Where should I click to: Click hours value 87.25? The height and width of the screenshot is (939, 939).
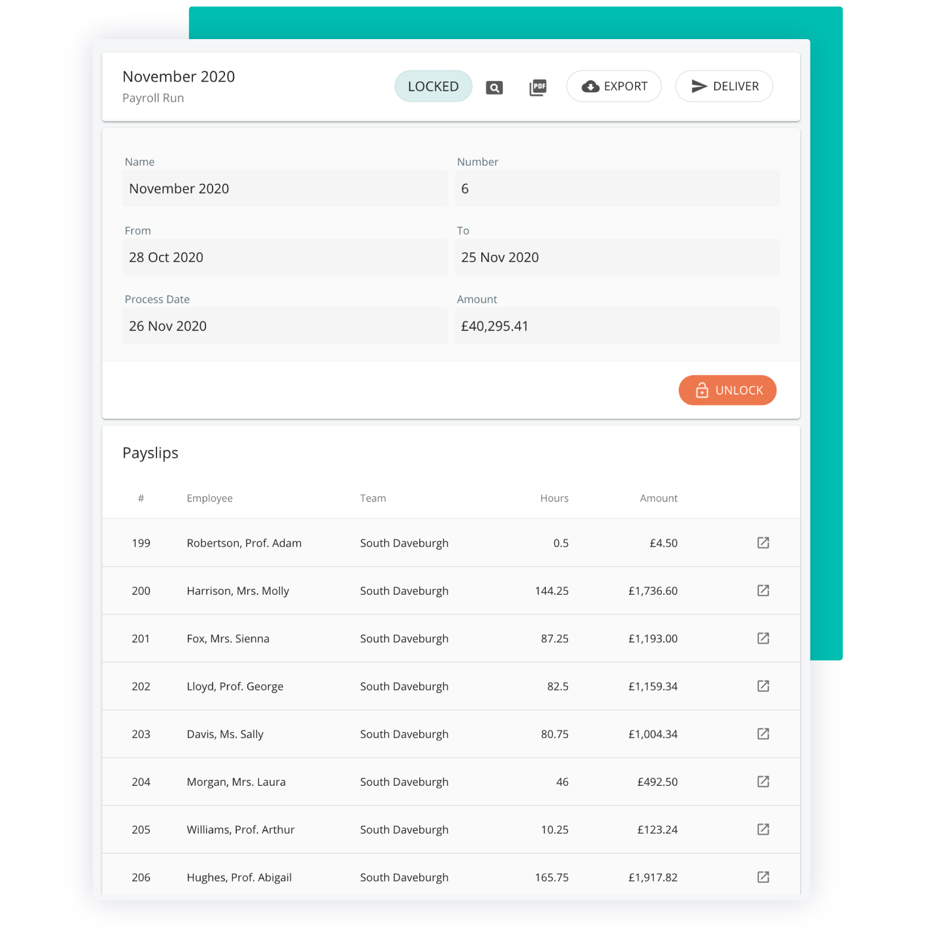(555, 638)
